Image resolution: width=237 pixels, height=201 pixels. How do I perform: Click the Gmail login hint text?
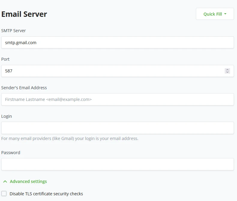click(x=70, y=139)
